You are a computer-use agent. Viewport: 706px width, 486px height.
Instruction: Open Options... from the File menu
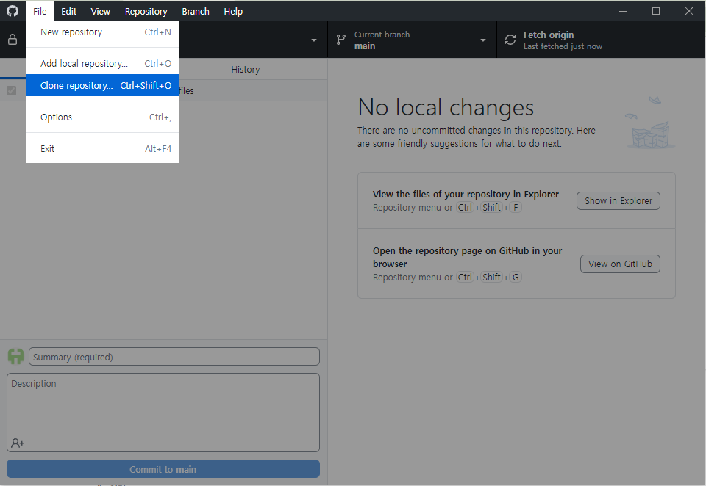coord(102,117)
